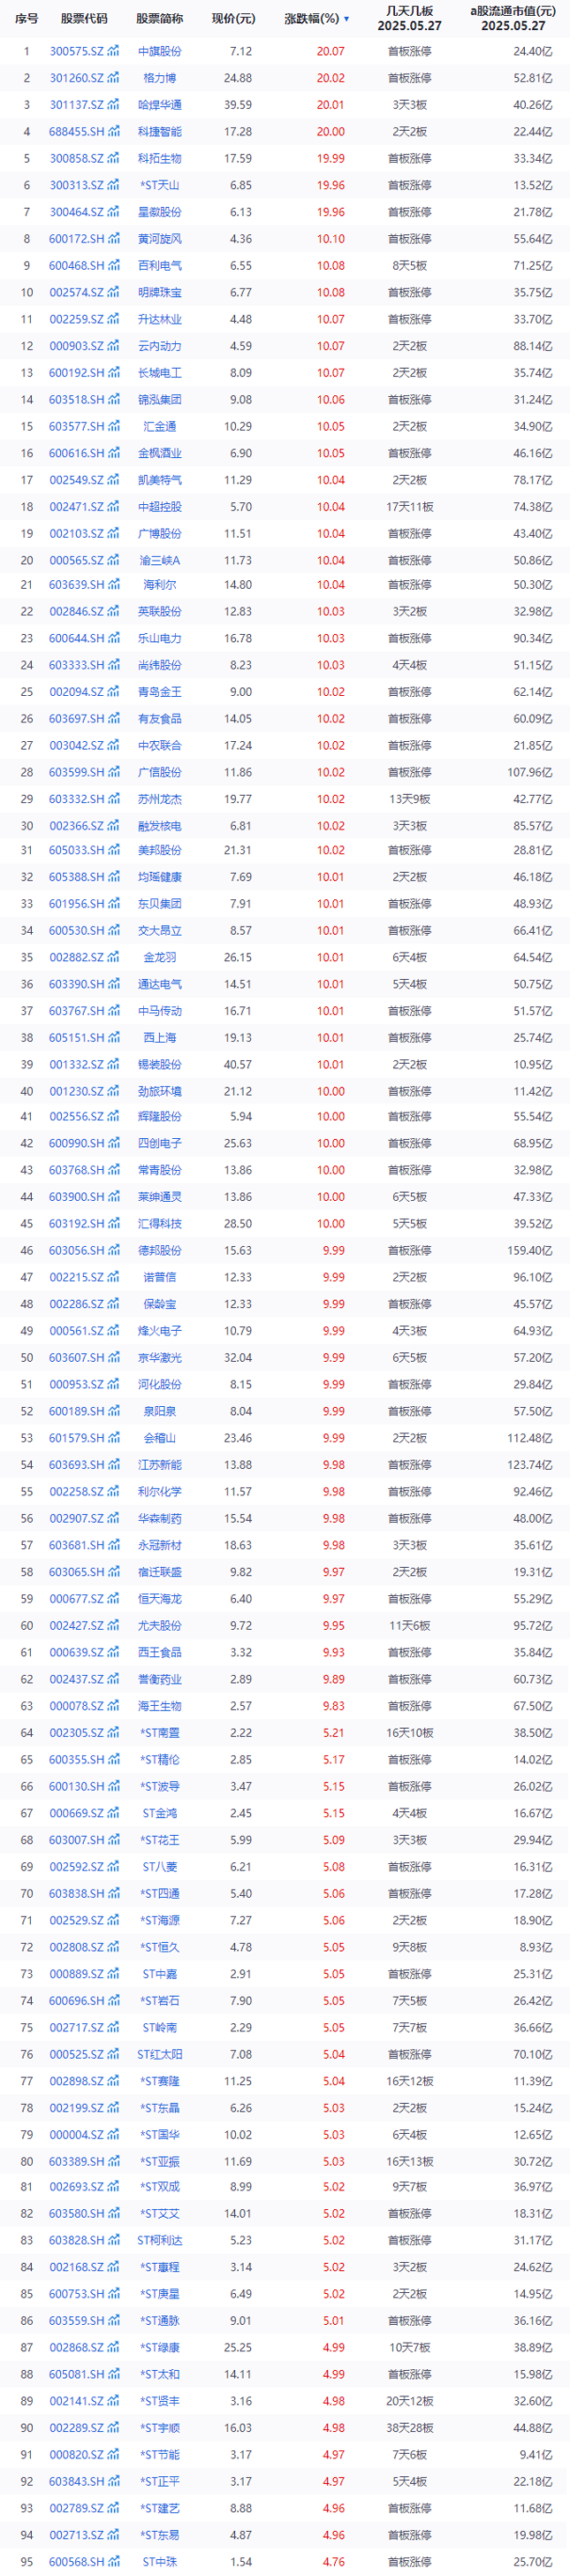570x2576 pixels.
Task: Open the stock name link ST中珠
Action: 160,2562
